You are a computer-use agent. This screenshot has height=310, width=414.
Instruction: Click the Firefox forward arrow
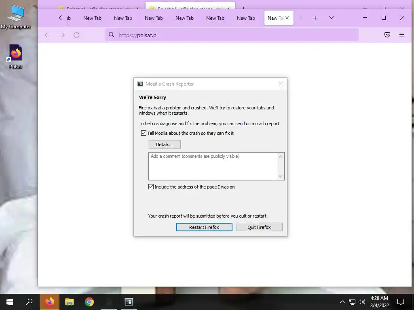coord(62,35)
